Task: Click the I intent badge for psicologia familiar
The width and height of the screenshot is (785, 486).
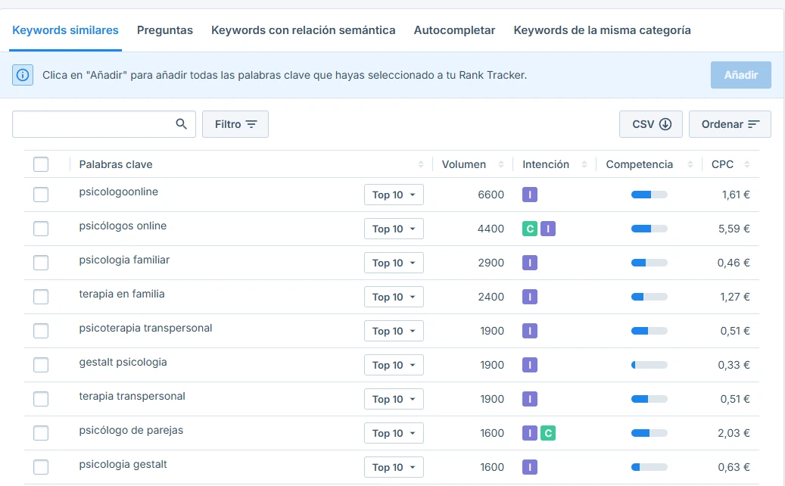Action: (x=530, y=263)
